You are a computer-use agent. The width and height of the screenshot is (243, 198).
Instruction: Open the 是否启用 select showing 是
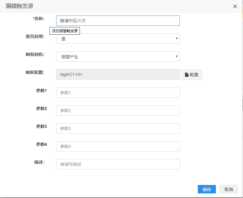click(x=118, y=39)
